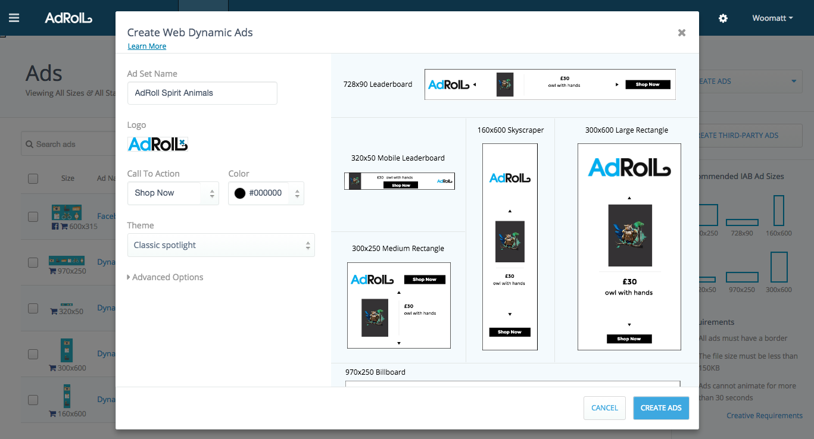Remove the uploaded AdRoll logo image
Image resolution: width=814 pixels, height=439 pixels.
click(183, 143)
